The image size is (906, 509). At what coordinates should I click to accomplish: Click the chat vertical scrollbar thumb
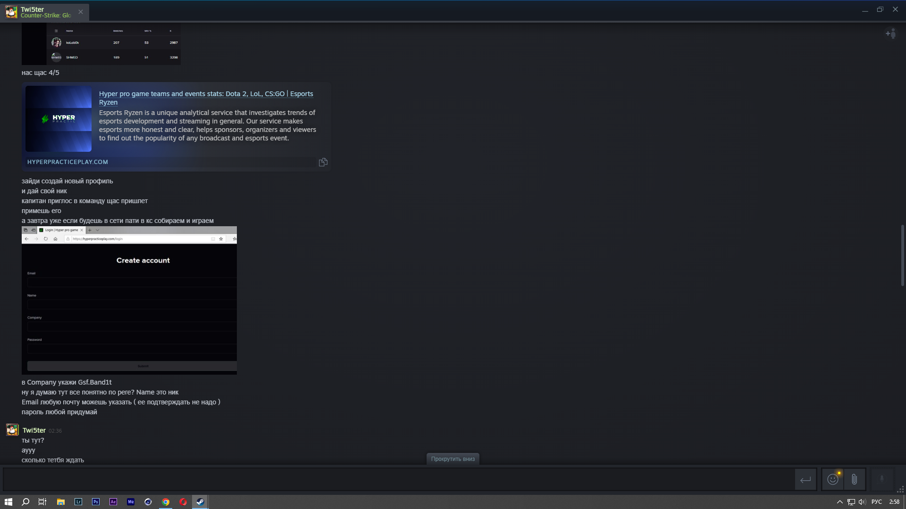pyautogui.click(x=902, y=255)
